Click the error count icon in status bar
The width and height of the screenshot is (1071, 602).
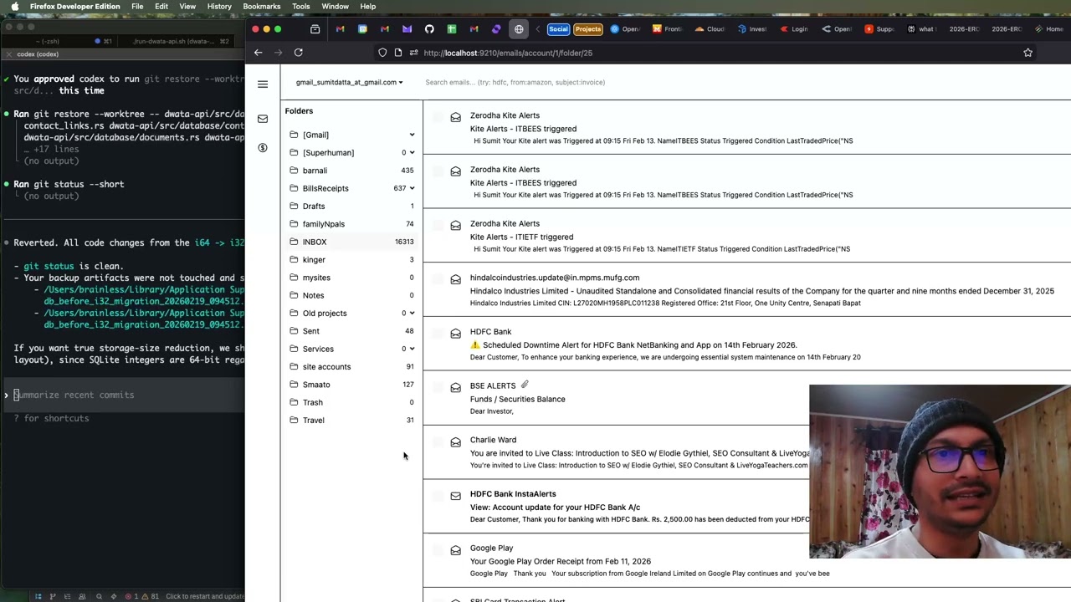click(128, 596)
